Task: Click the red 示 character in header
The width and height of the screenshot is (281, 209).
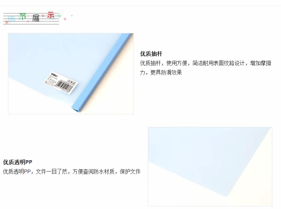Action: [x=51, y=15]
